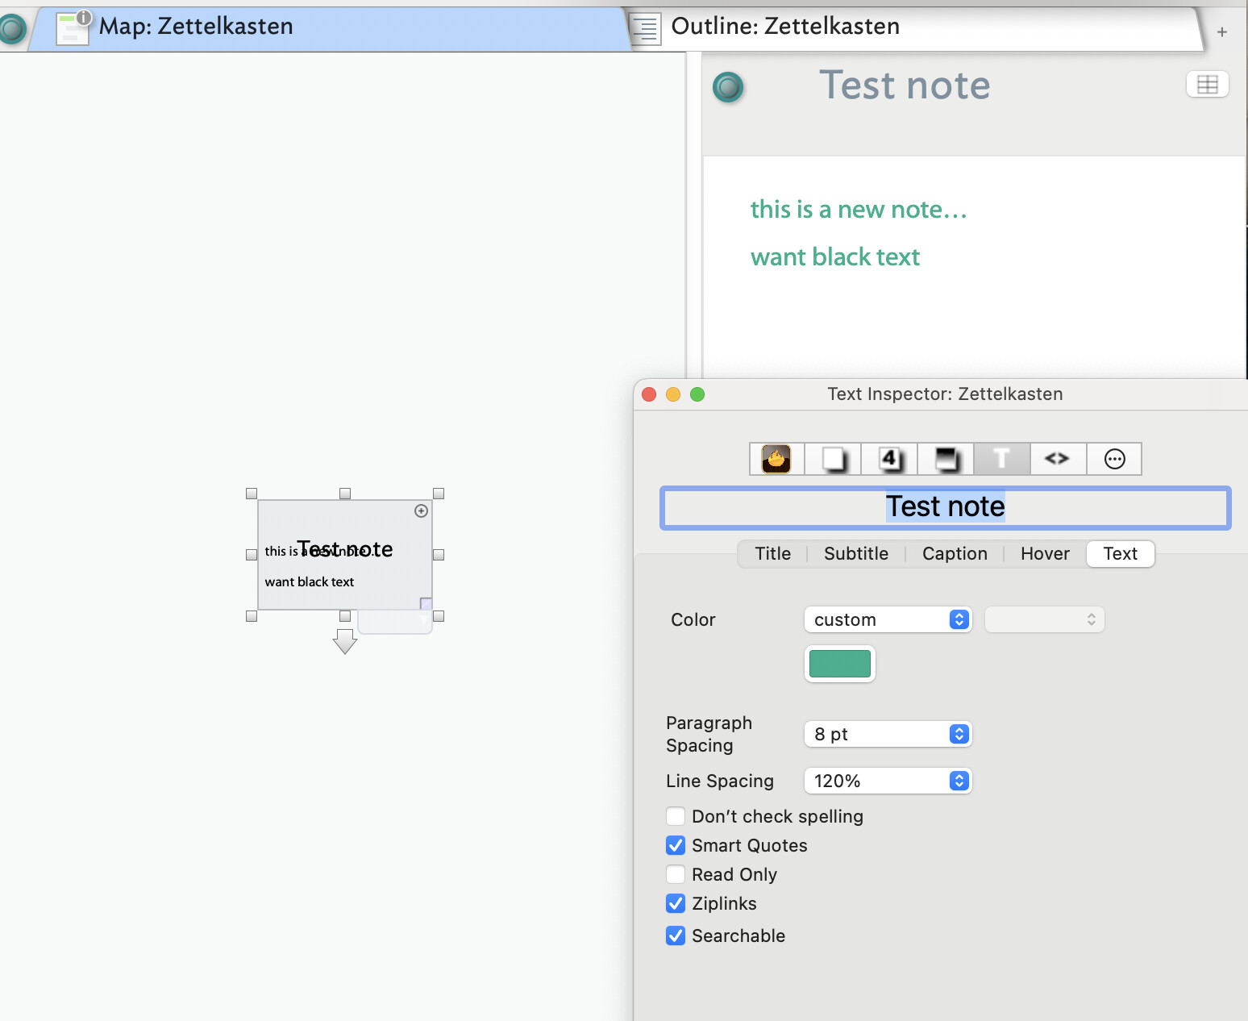Click the green text color swatch
Image resolution: width=1248 pixels, height=1021 pixels.
[839, 664]
